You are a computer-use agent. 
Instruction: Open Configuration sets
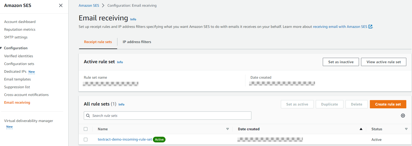[x=19, y=64]
